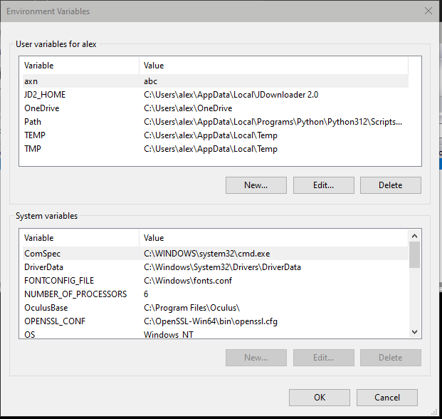Select the JD2_HOME user variable
Screen dimensions: 442x419
[x=216, y=95]
